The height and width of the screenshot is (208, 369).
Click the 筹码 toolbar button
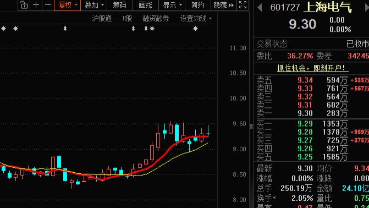[119, 5]
